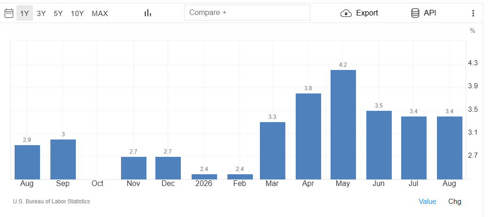Select the Value view
Viewport: 493px width, 217px height.
pyautogui.click(x=427, y=201)
